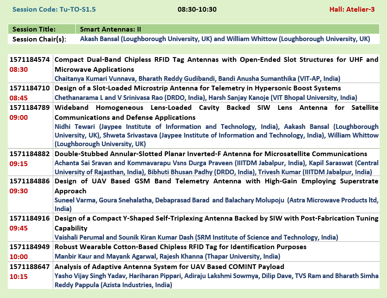Open the Robust Wearable Cotton-Based Chipless RFID paper
The height and width of the screenshot is (298, 387).
coord(181,247)
